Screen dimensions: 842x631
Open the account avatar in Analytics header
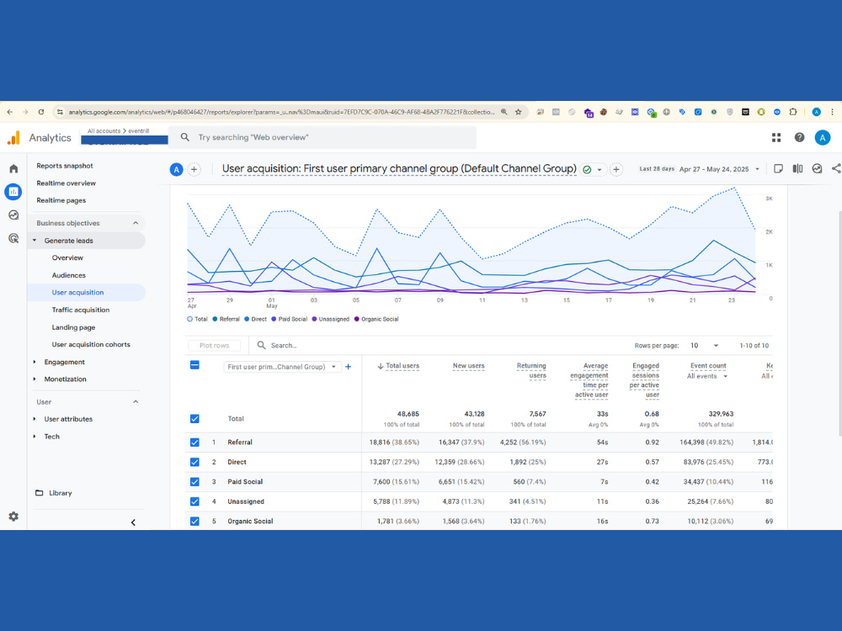[x=822, y=138]
